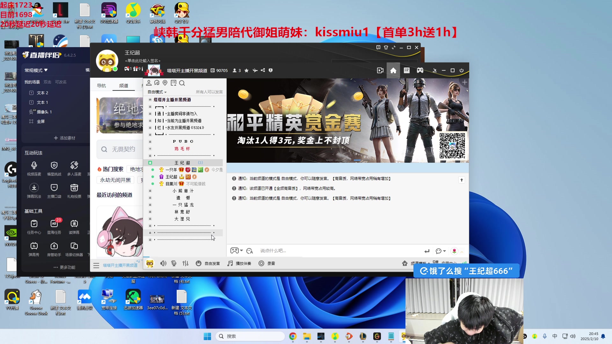Open the home tab icon in YY header
The height and width of the screenshot is (344, 612).
[393, 70]
